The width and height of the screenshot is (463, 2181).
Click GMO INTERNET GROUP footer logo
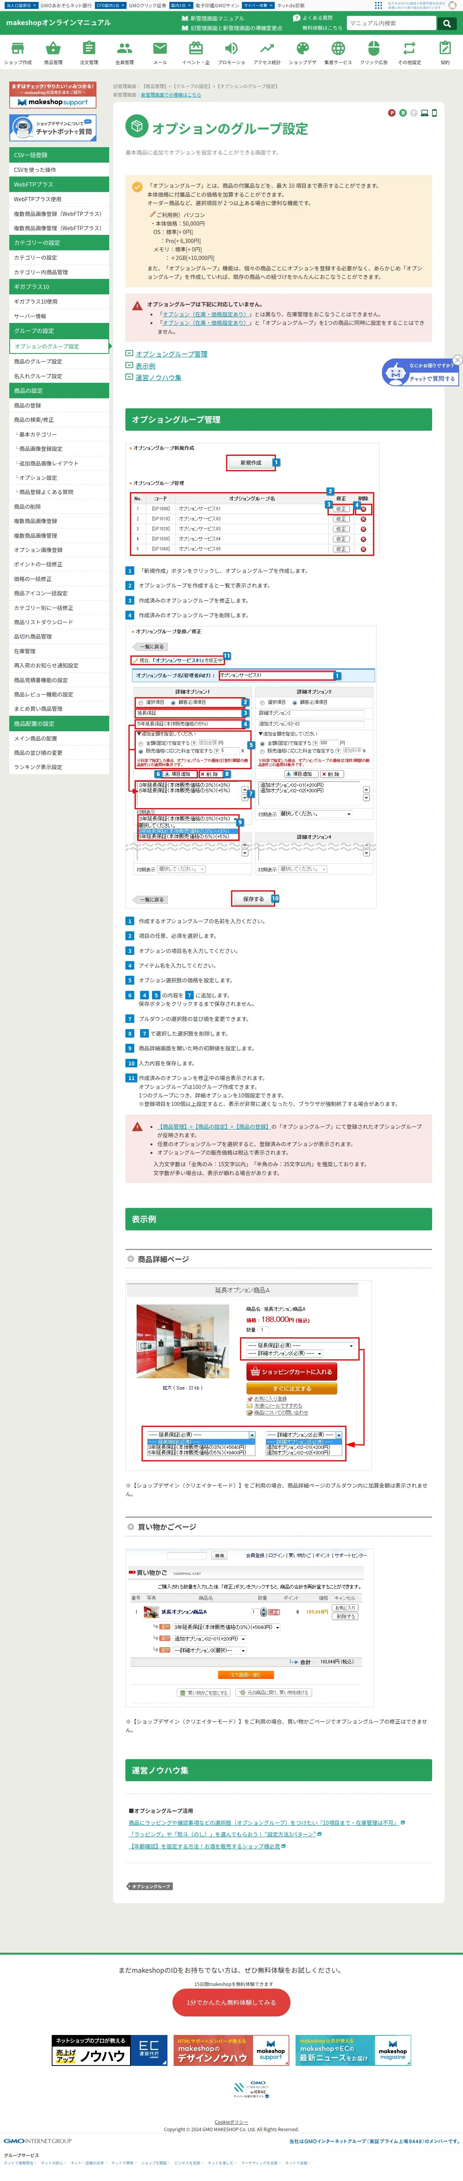(x=37, y=2140)
